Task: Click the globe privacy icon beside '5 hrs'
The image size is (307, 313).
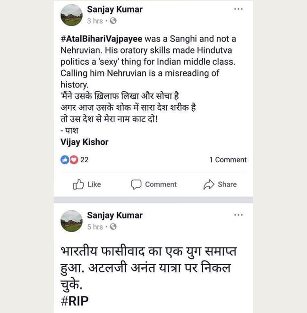Action: tap(113, 227)
